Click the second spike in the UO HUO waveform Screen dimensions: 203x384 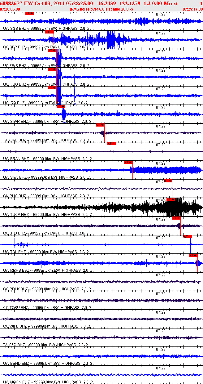point(74,78)
